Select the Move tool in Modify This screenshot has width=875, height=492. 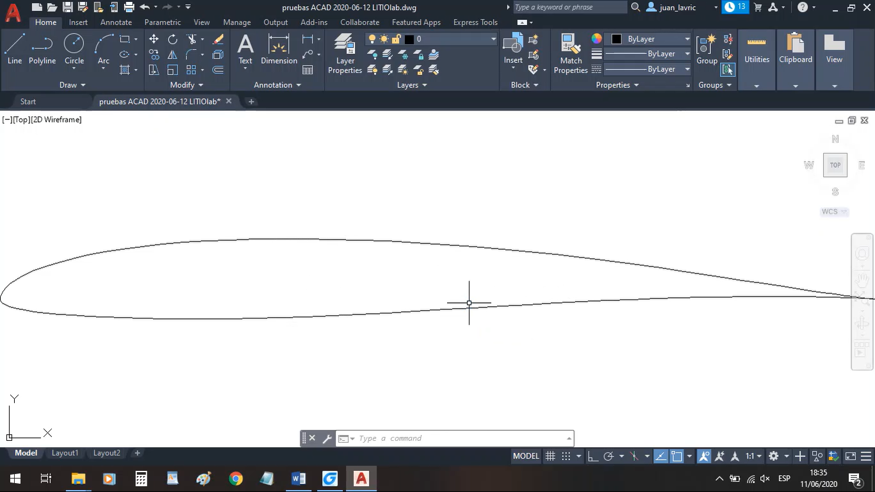154,39
